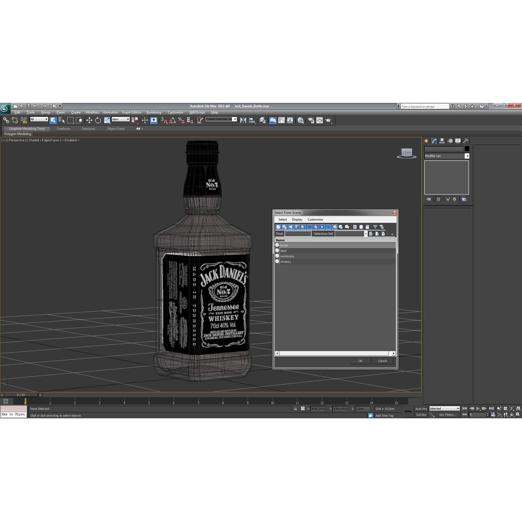Toggle the Graphite Modeling Tools ribbon button
The height and width of the screenshot is (522, 522).
point(273,120)
